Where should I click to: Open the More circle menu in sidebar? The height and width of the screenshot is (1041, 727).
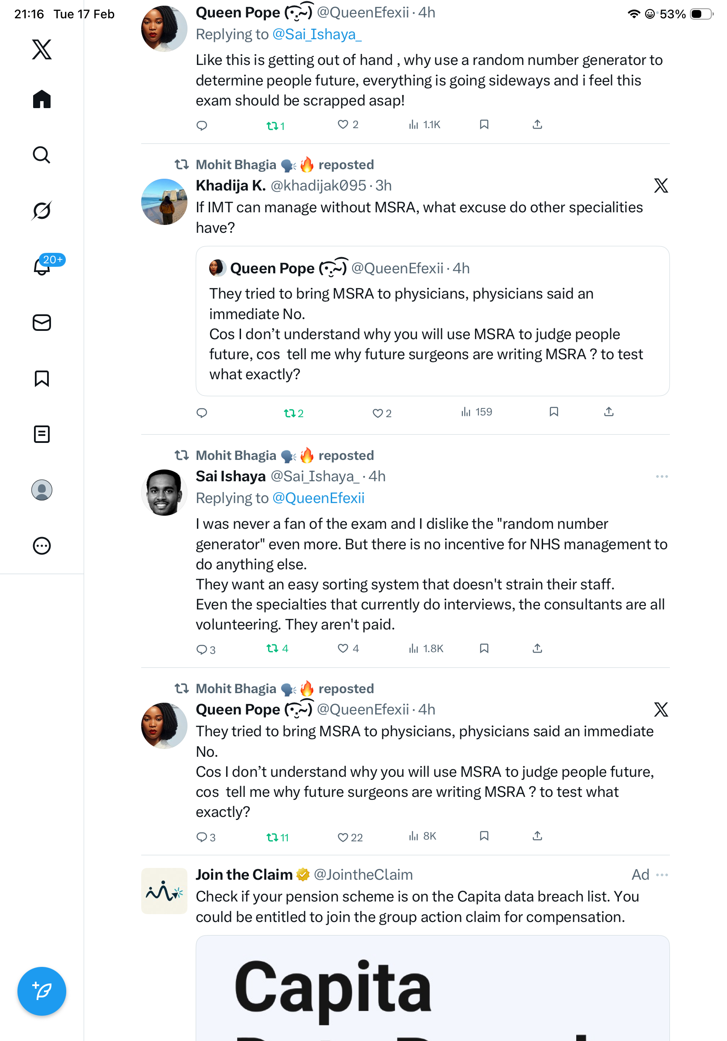click(42, 545)
